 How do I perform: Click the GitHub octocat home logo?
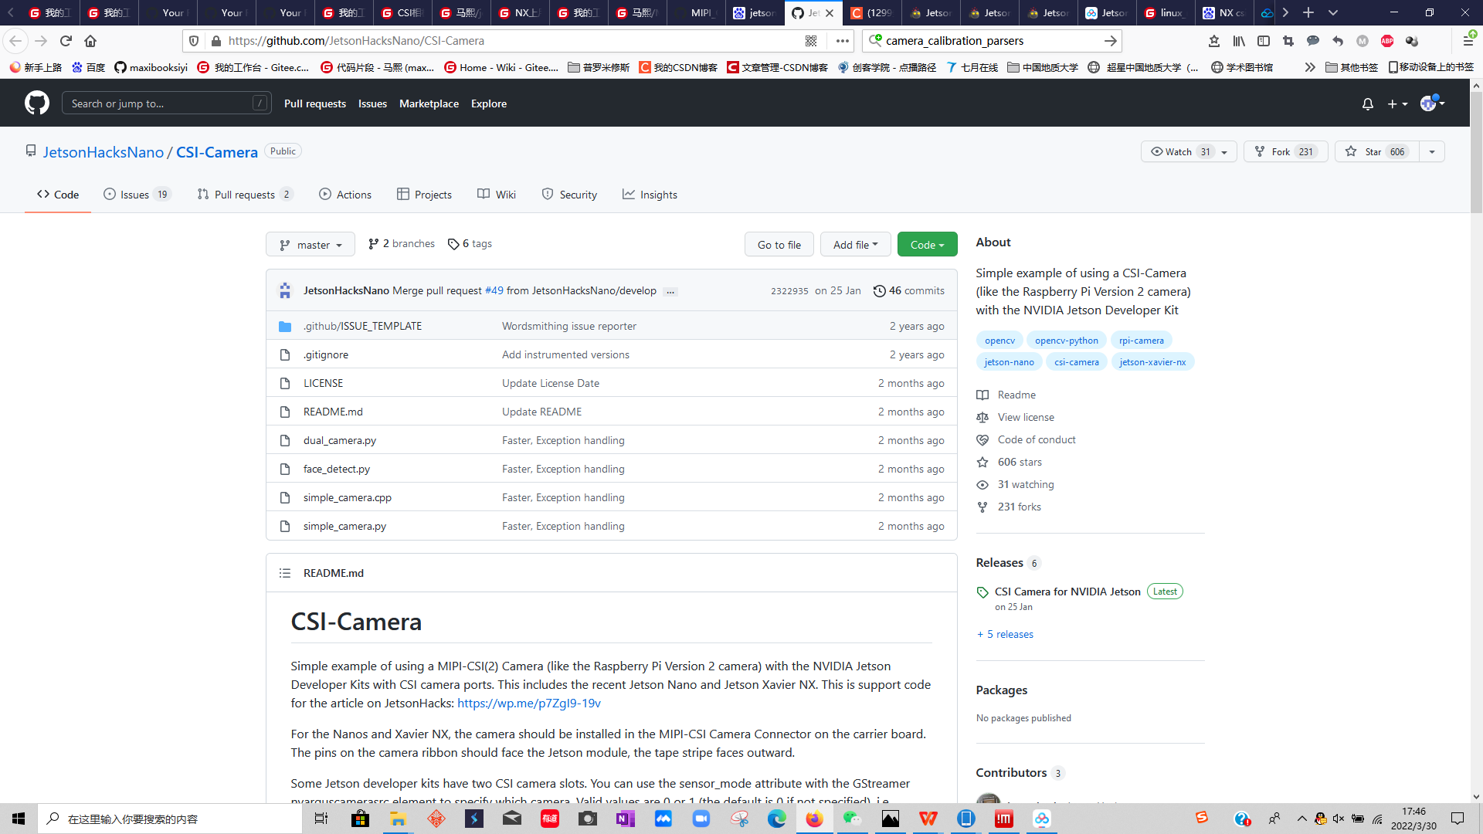coord(36,103)
